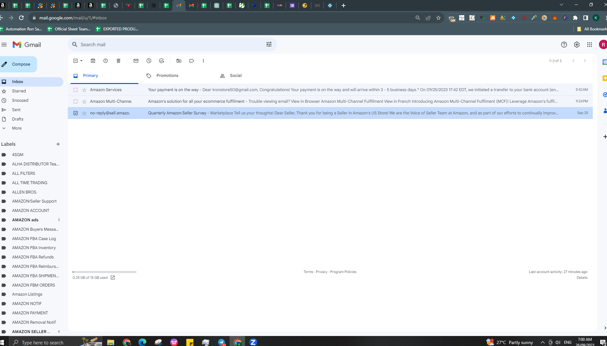Expand More in the left sidebar
Image resolution: width=607 pixels, height=346 pixels.
coord(17,128)
